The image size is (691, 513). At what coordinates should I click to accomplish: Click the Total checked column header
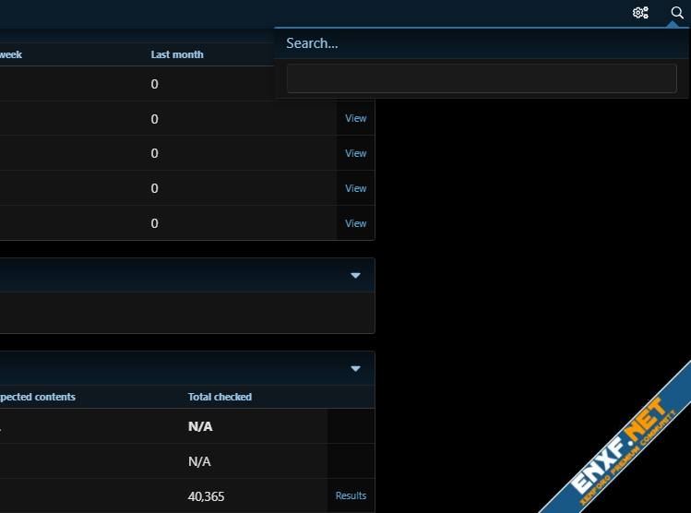pyautogui.click(x=220, y=397)
